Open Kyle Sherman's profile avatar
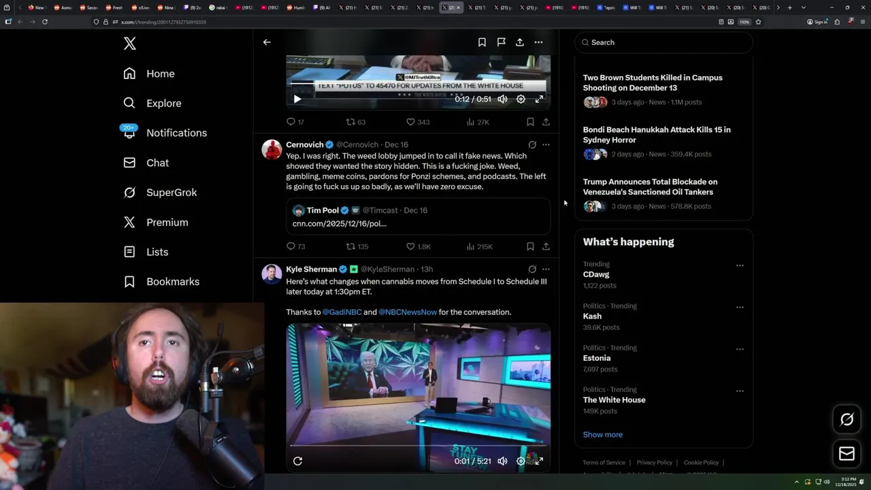Viewport: 871px width, 490px height. coord(272,274)
